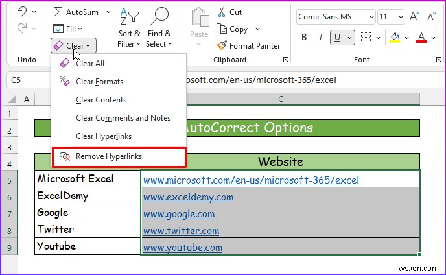Click the AutoSum sigma button
The width and height of the screenshot is (446, 275).
(x=76, y=12)
